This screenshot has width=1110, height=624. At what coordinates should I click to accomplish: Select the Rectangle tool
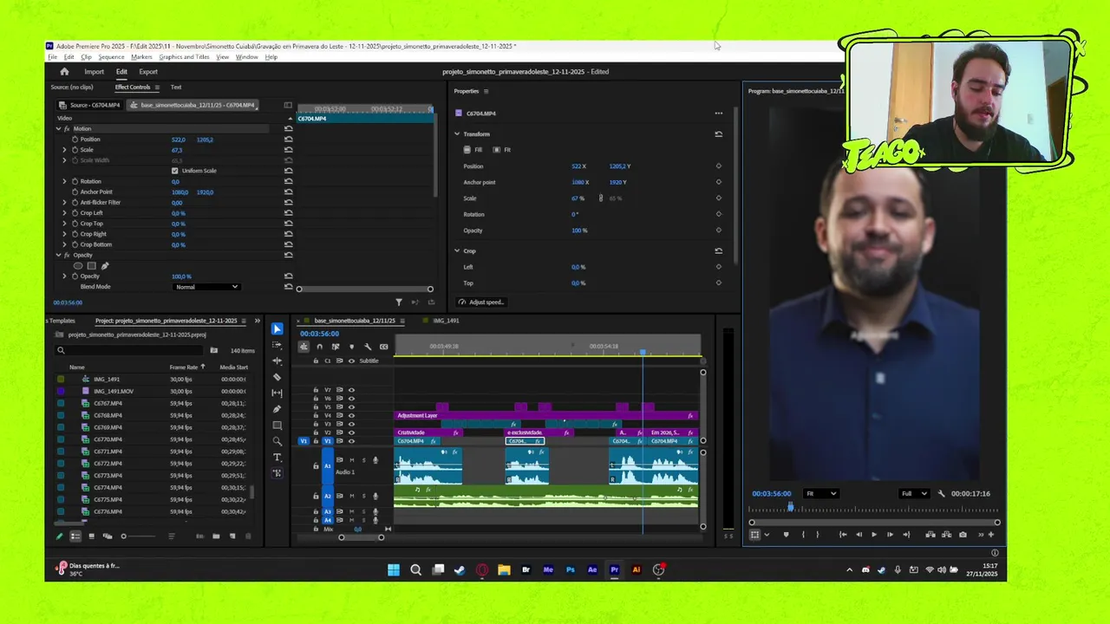coord(277,426)
